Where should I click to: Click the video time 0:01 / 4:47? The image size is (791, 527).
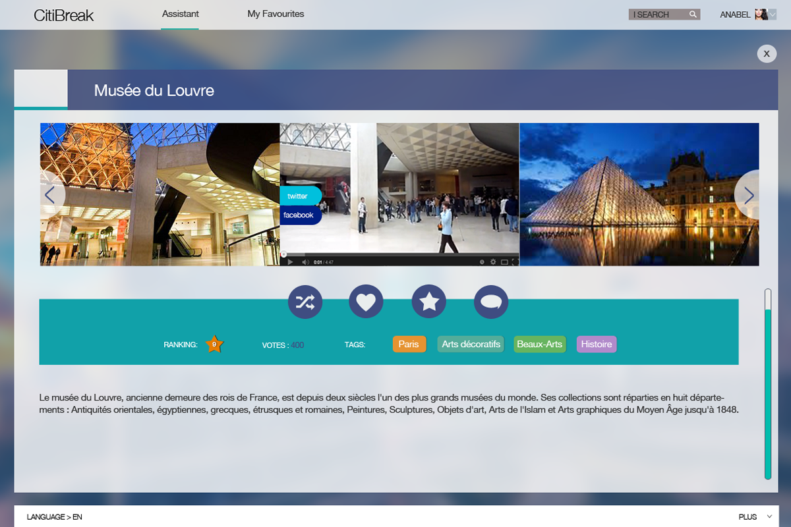[x=324, y=262]
